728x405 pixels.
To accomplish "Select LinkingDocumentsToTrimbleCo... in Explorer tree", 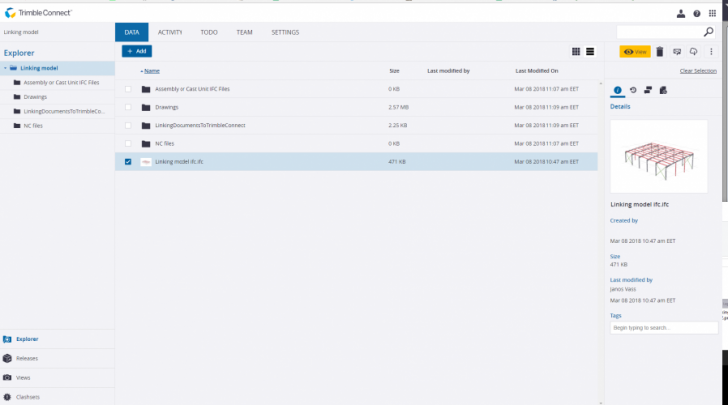I will coord(64,111).
